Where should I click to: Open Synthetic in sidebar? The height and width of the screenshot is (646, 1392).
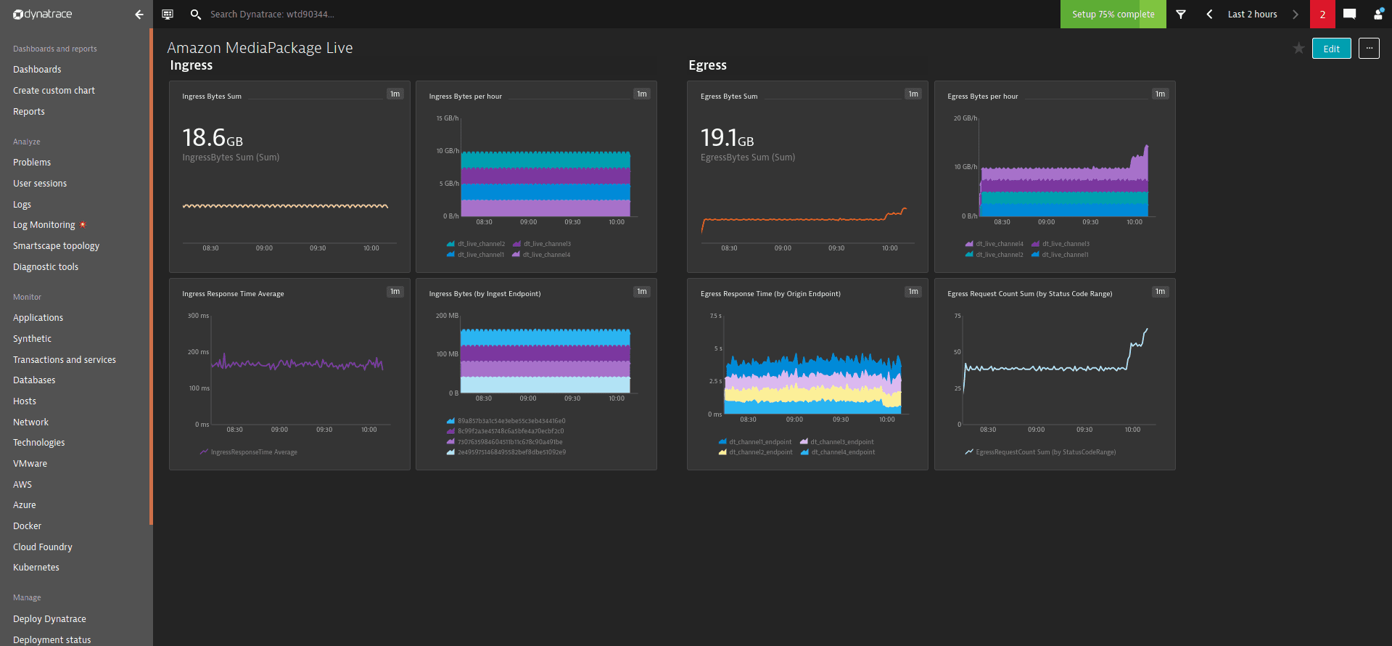(32, 339)
